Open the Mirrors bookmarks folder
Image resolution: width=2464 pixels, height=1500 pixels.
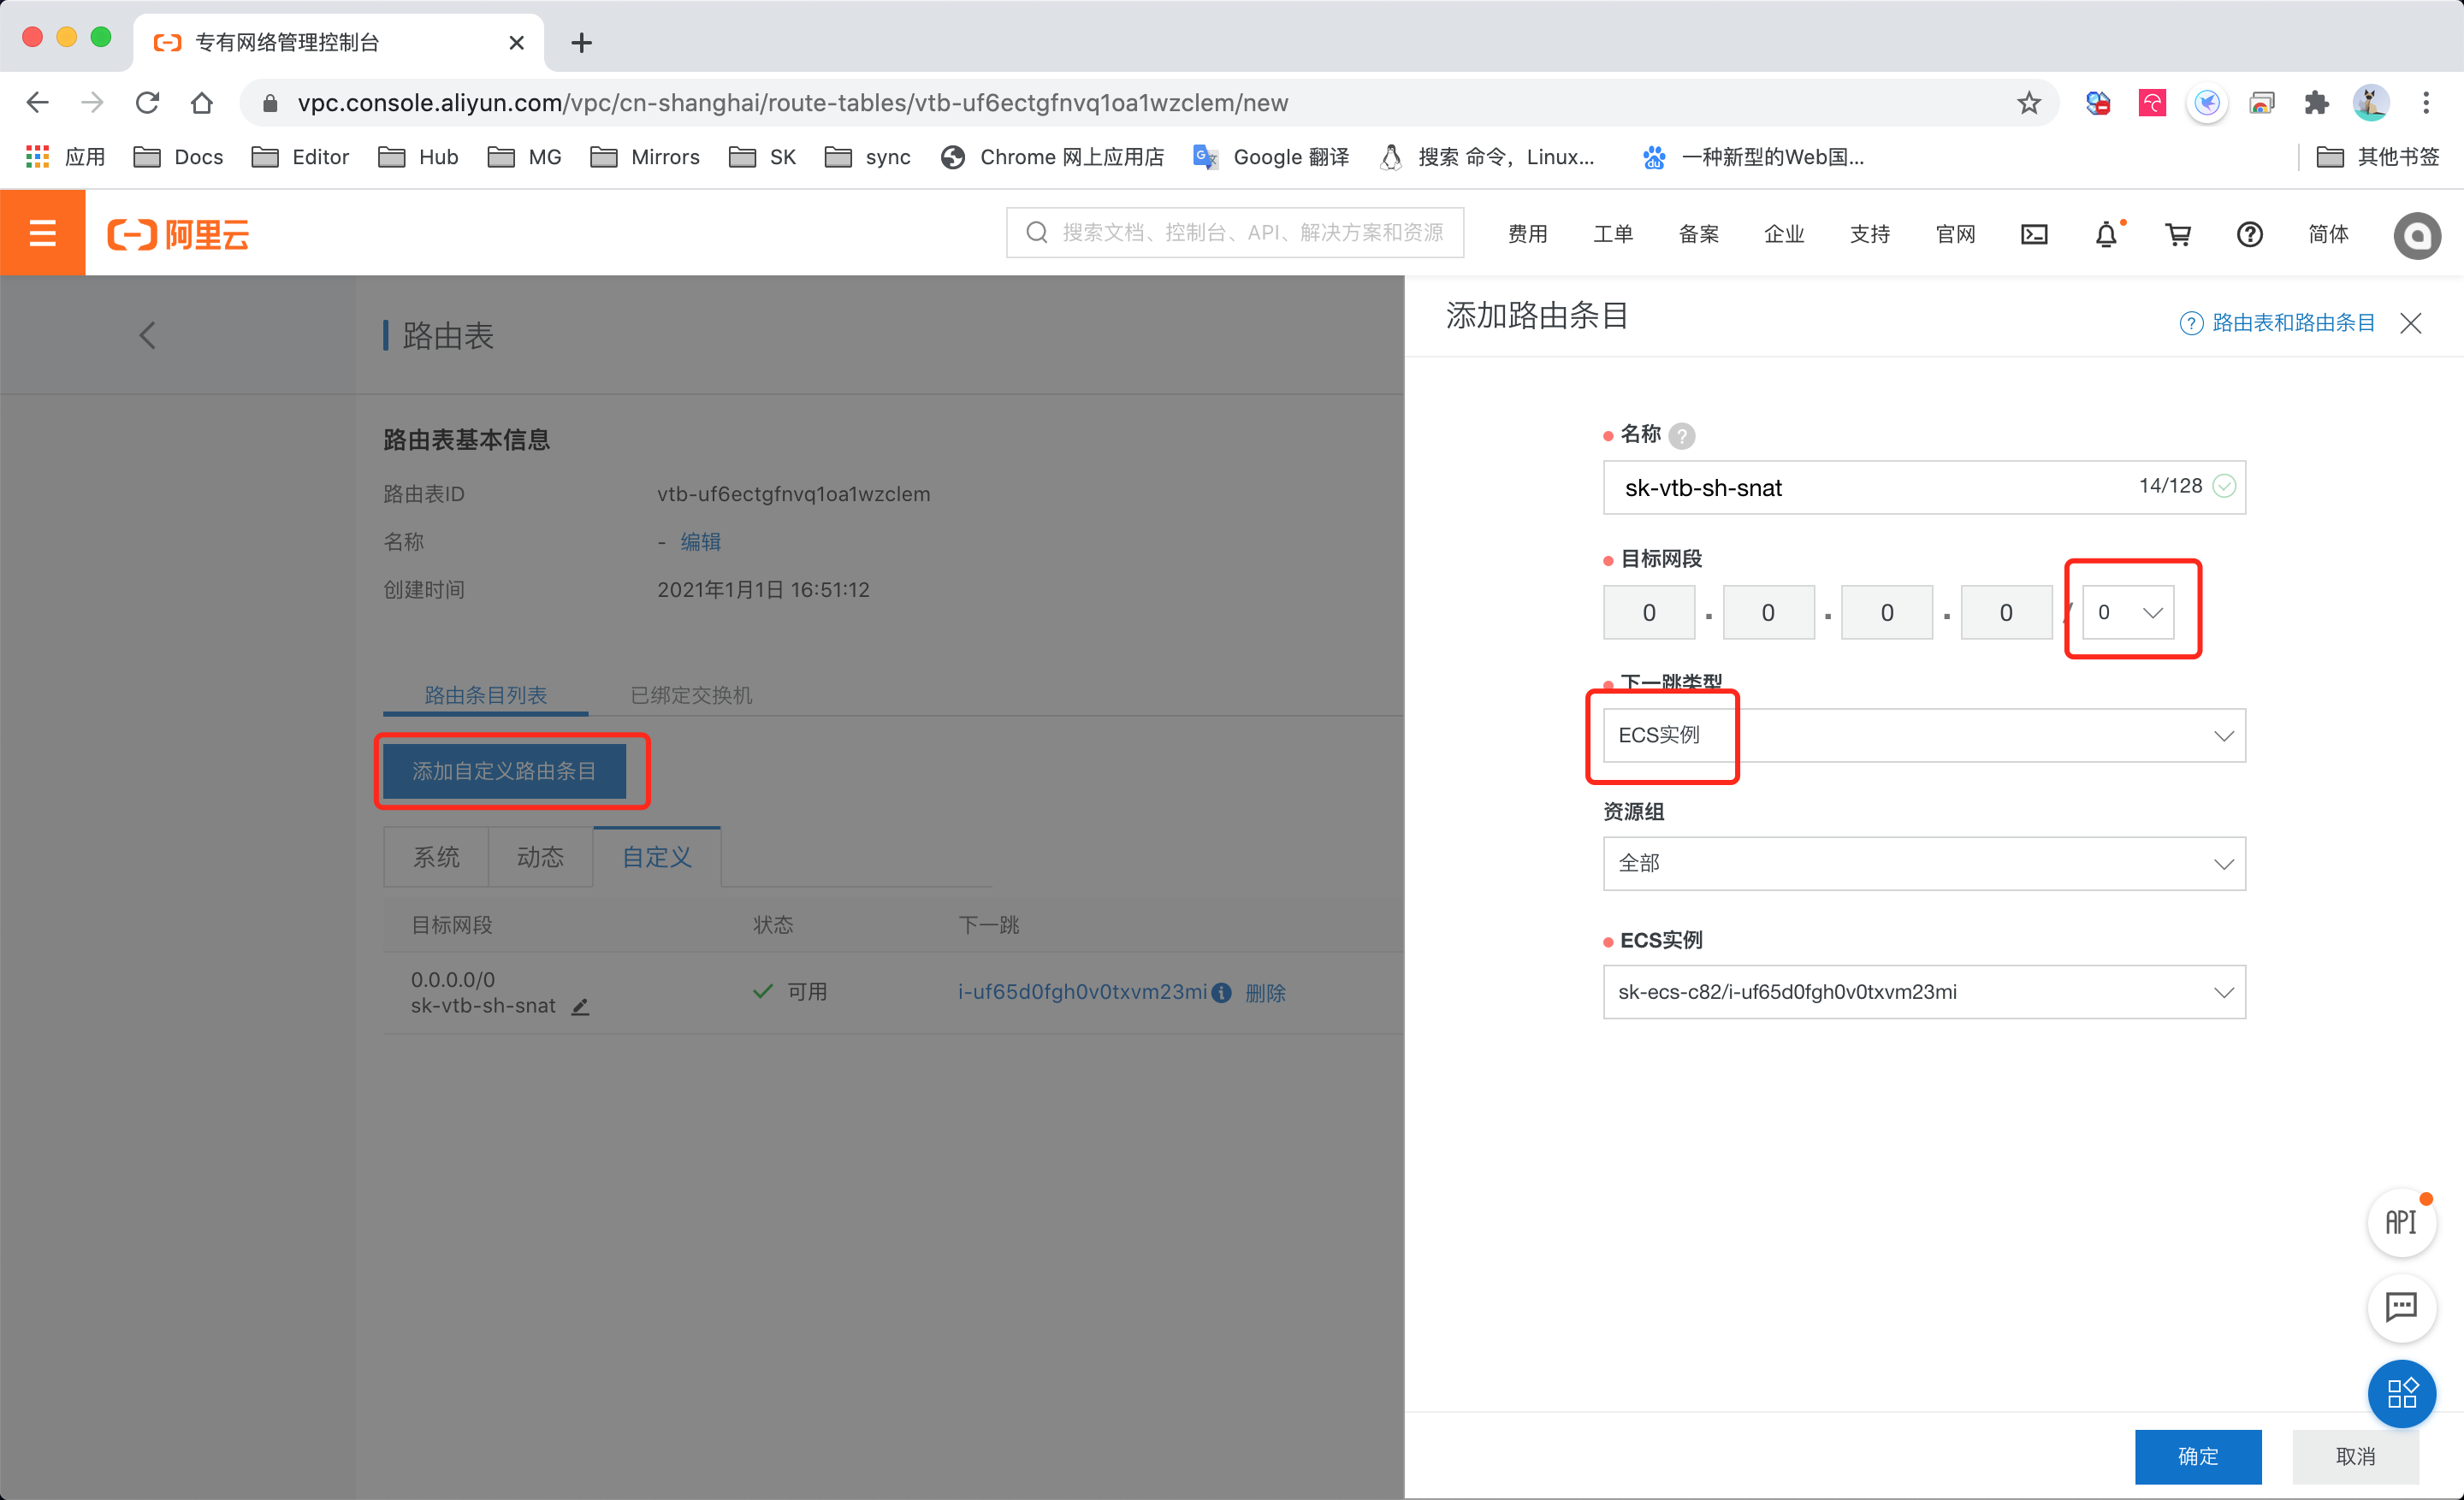tap(645, 156)
